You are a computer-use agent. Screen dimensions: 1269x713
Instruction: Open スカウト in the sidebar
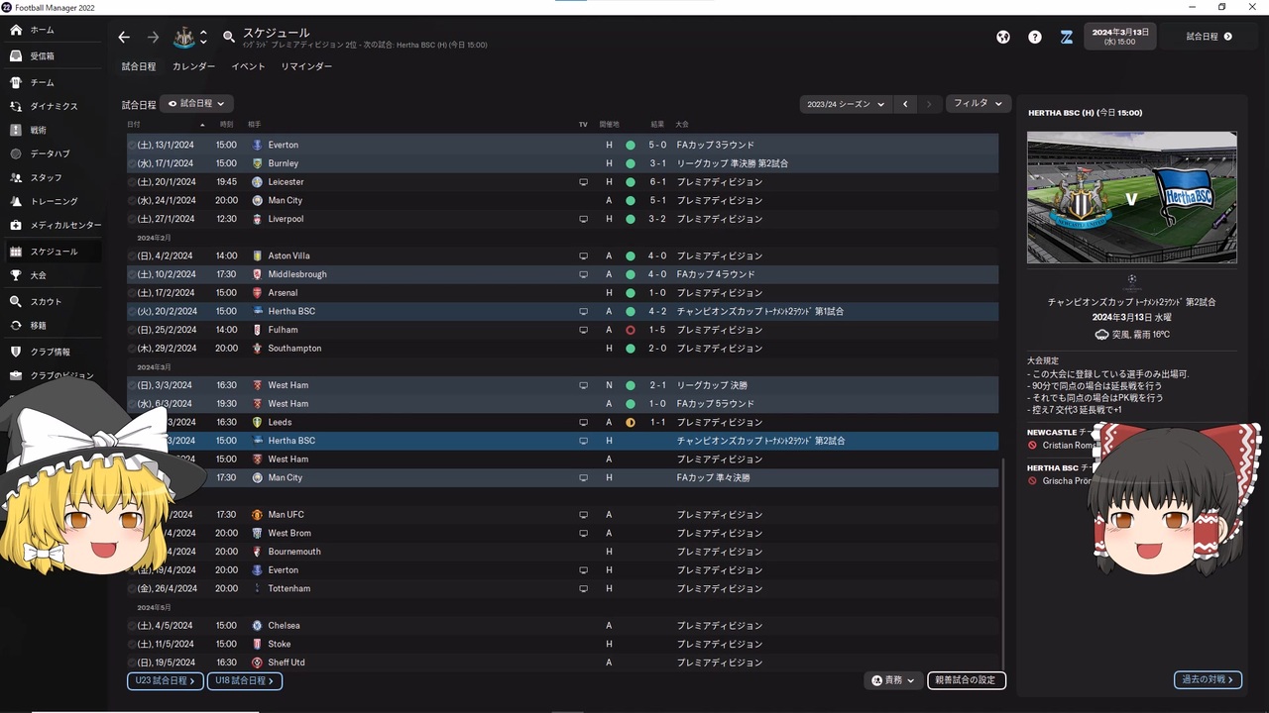(x=54, y=301)
